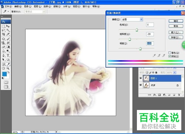
Task: Click the eyedropper in the Hue/Saturation dialog
Action: coord(154,56)
